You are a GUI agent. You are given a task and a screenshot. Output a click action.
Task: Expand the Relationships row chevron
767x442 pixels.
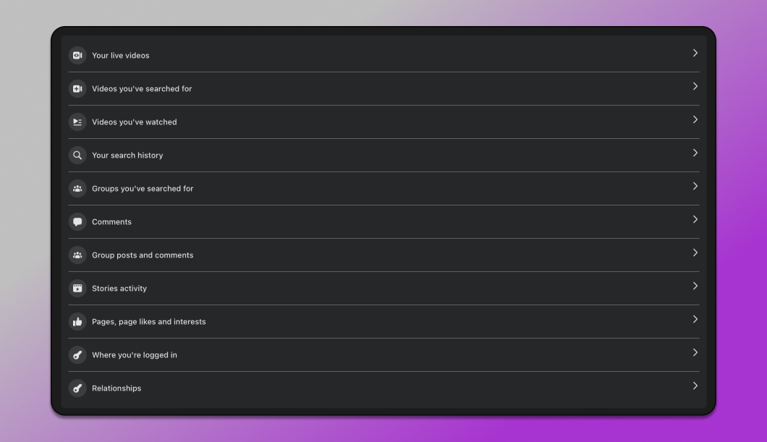[x=695, y=386]
